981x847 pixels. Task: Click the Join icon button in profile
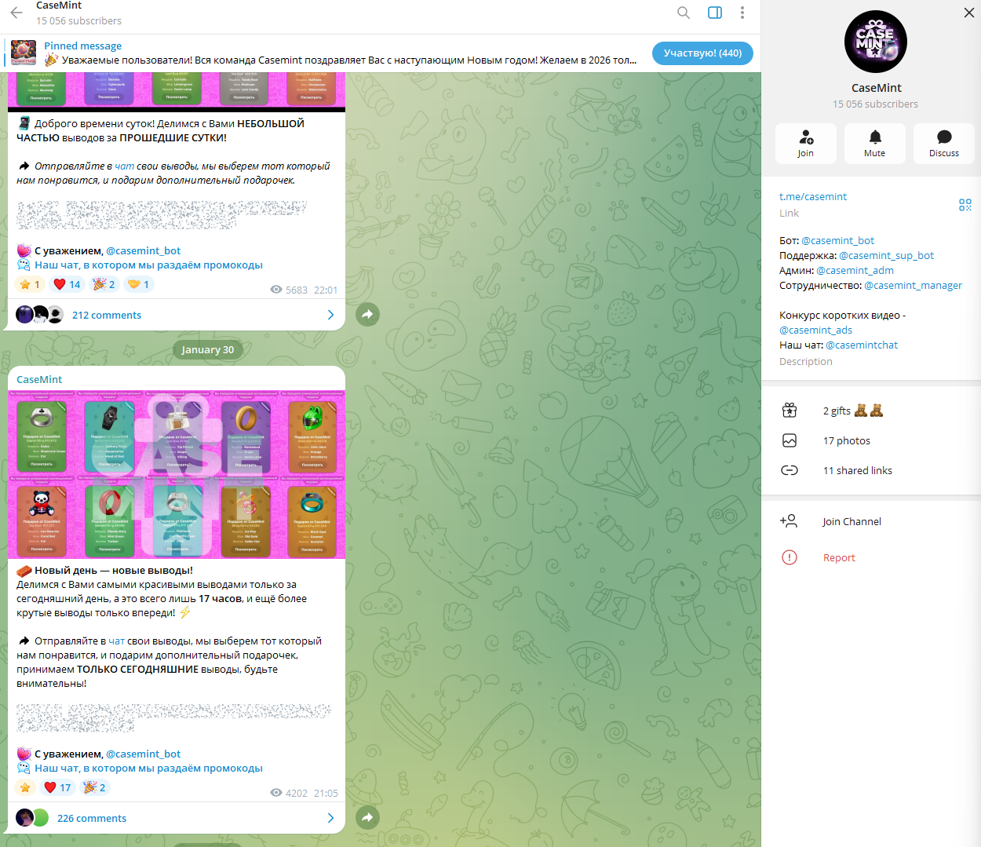(x=806, y=144)
